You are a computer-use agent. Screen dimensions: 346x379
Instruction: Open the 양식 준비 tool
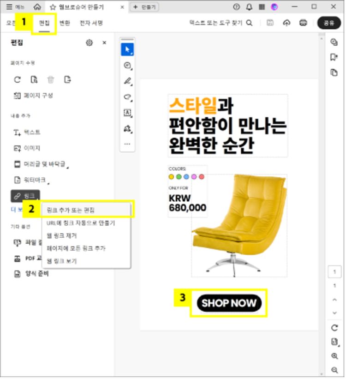(31, 274)
